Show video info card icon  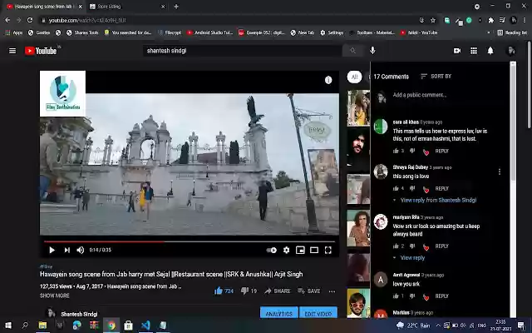point(328,80)
